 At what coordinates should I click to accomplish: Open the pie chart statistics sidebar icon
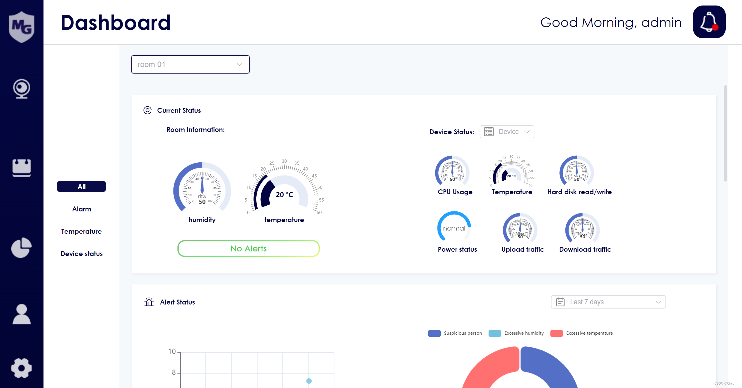pyautogui.click(x=21, y=247)
